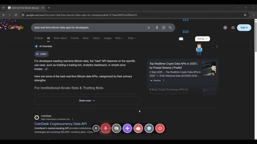Open the Videos tab

(96, 38)
